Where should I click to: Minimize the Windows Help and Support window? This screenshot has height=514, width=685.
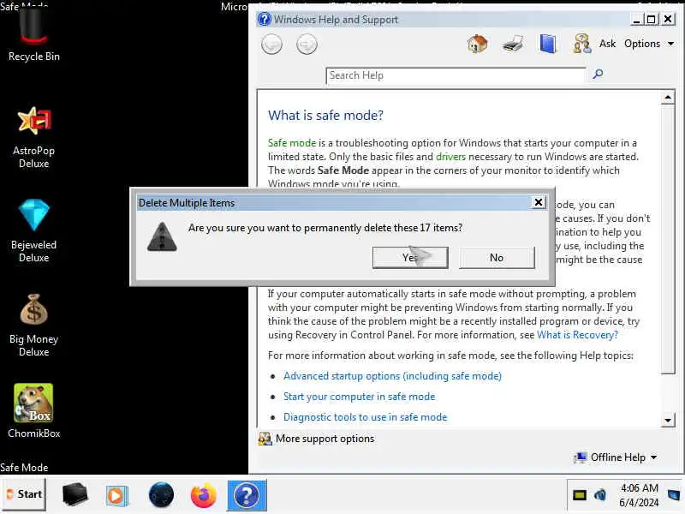636,19
